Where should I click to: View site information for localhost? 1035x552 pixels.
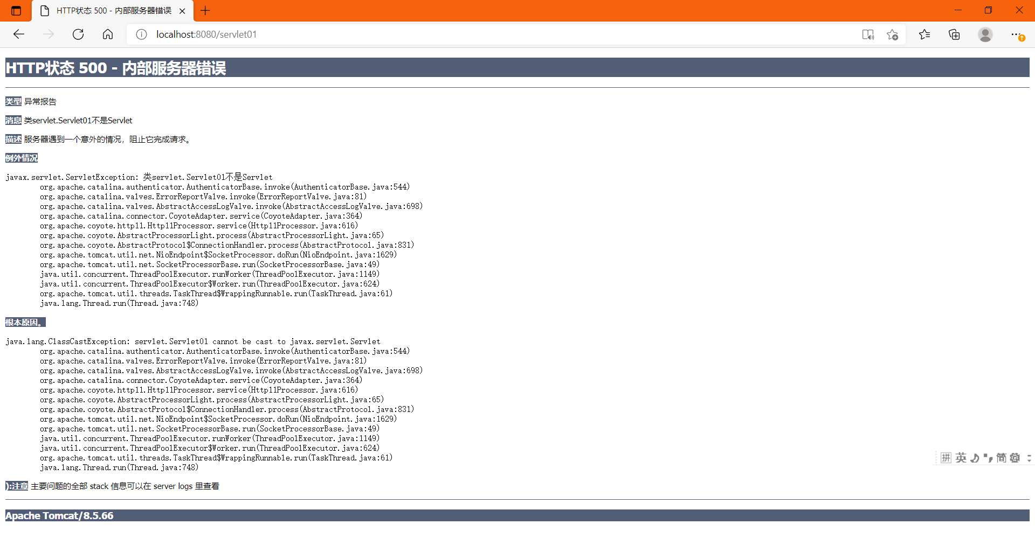[x=141, y=34]
